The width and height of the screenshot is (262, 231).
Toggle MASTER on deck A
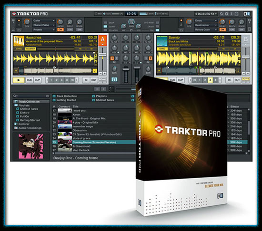[30, 49]
